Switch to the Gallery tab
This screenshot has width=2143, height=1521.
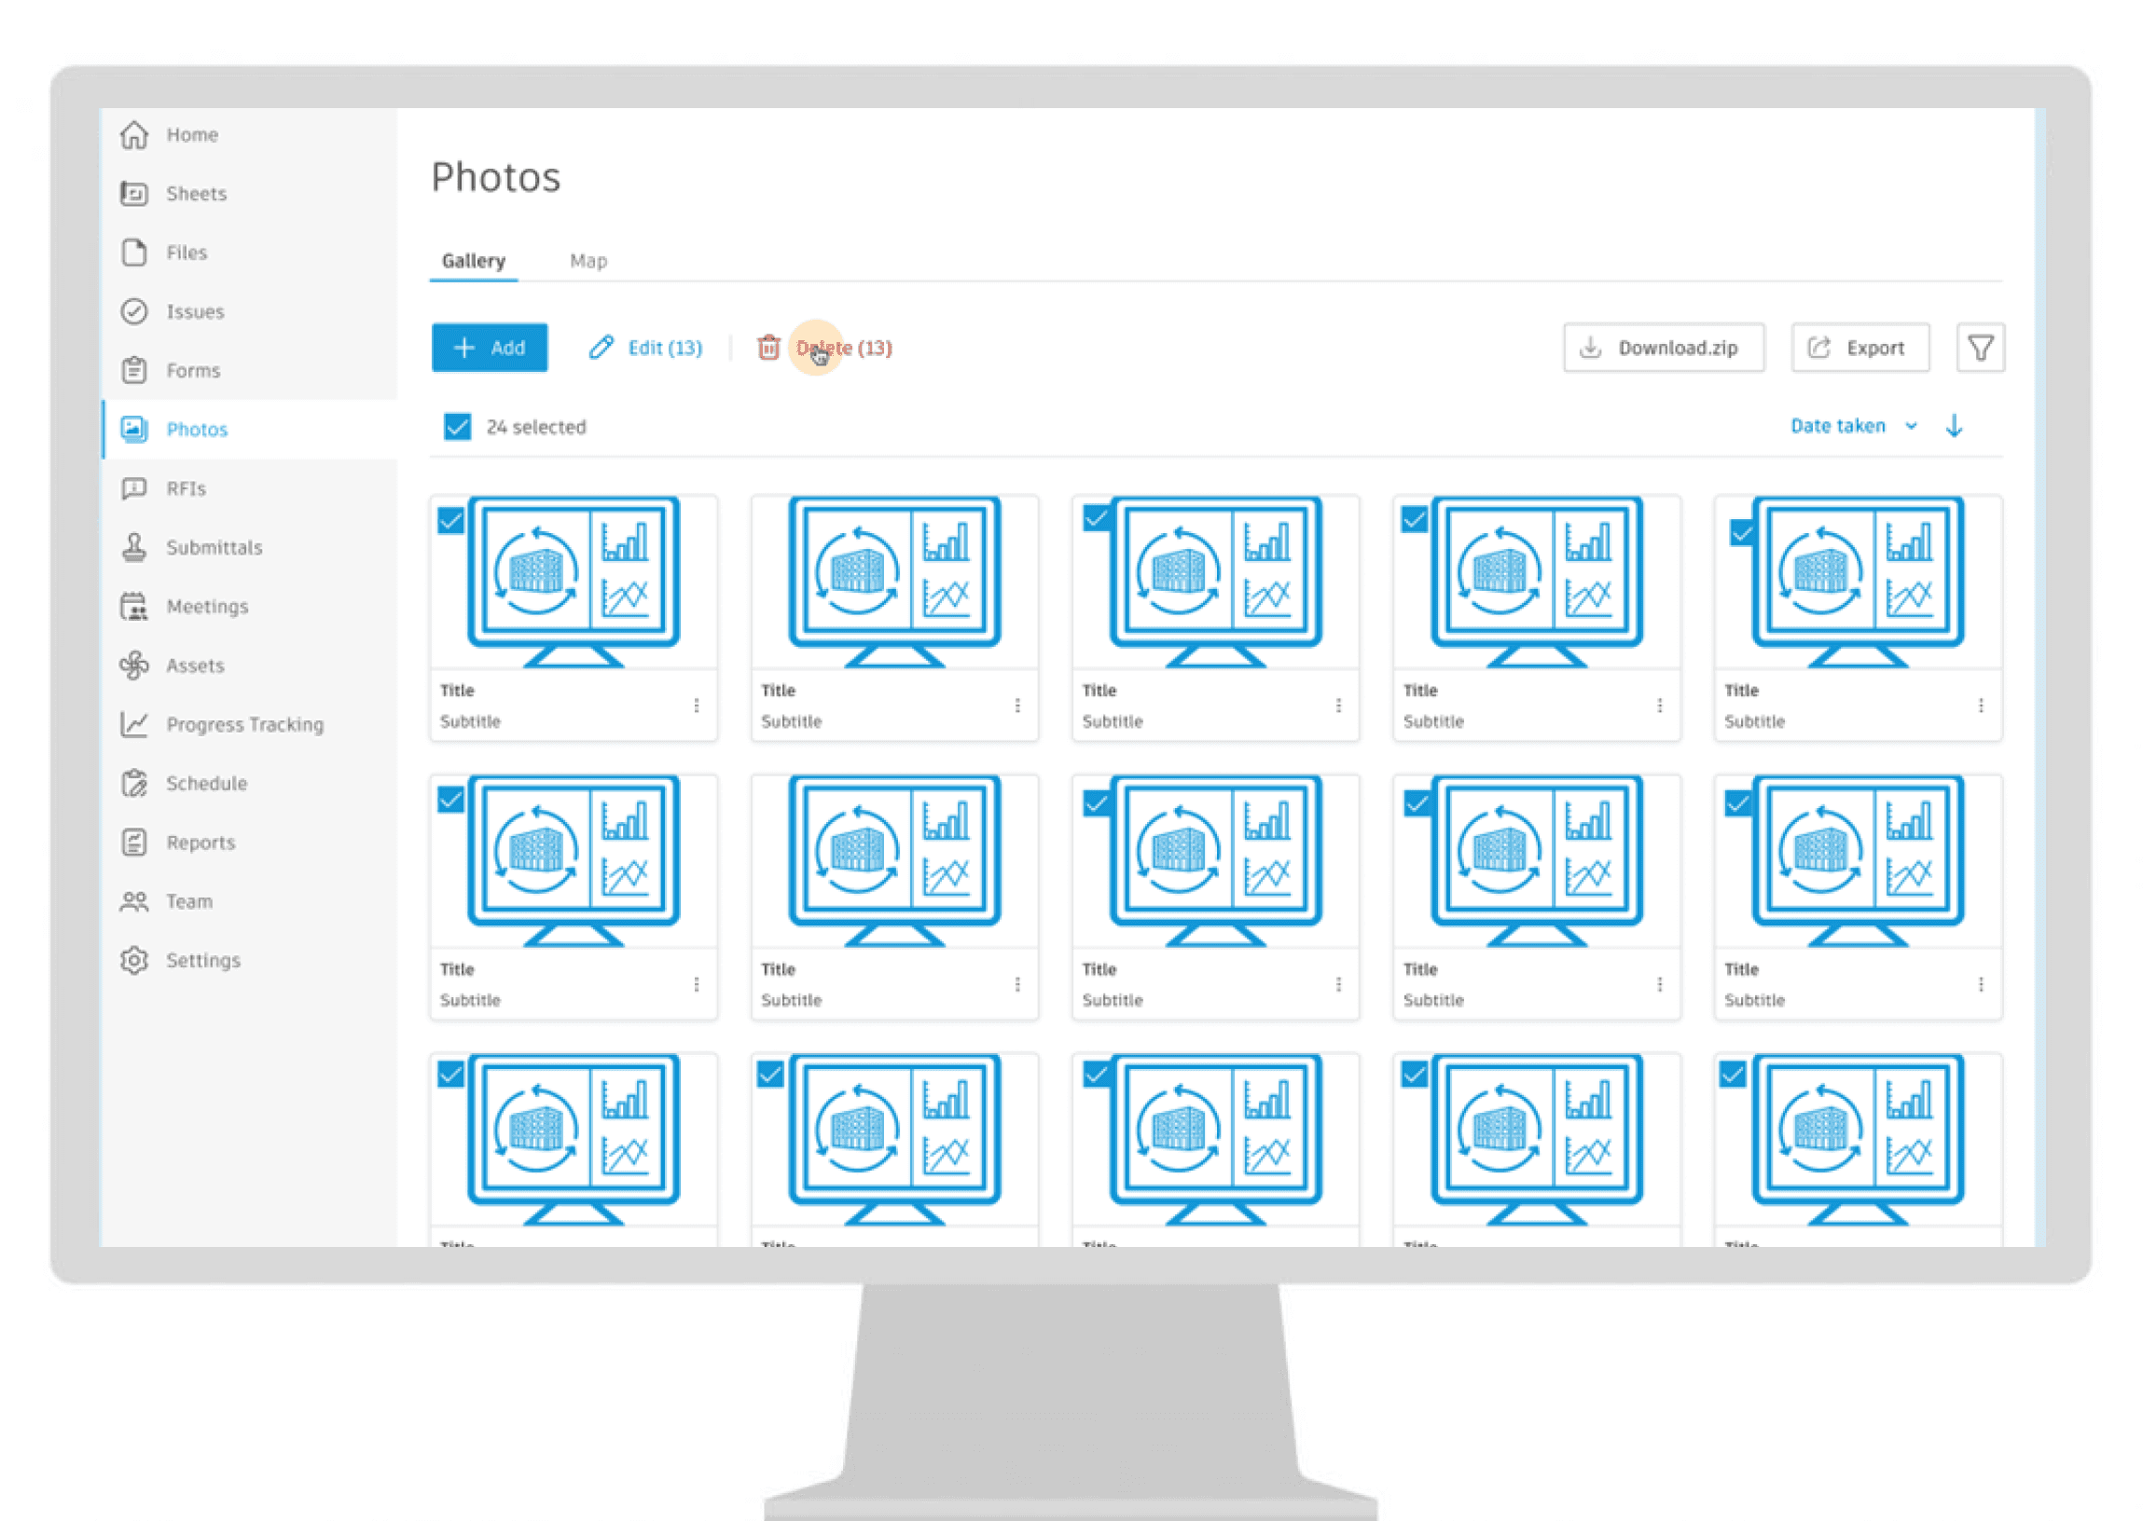473,260
